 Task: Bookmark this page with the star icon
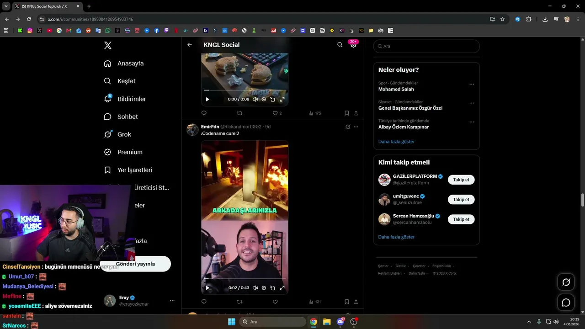tap(502, 19)
